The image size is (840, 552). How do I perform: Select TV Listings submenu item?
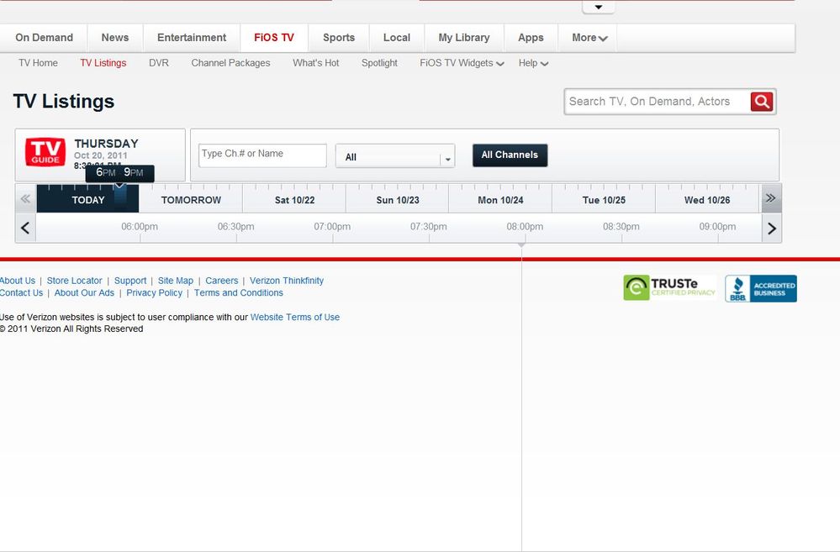103,63
